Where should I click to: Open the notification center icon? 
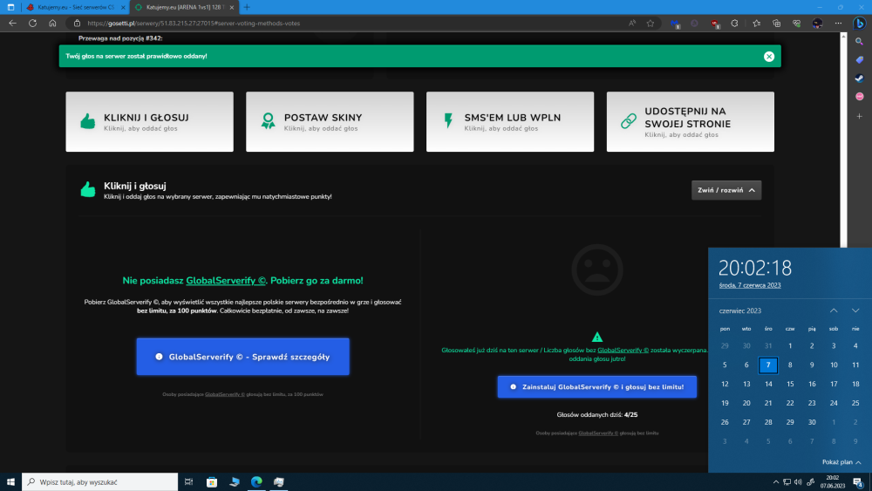click(x=858, y=482)
